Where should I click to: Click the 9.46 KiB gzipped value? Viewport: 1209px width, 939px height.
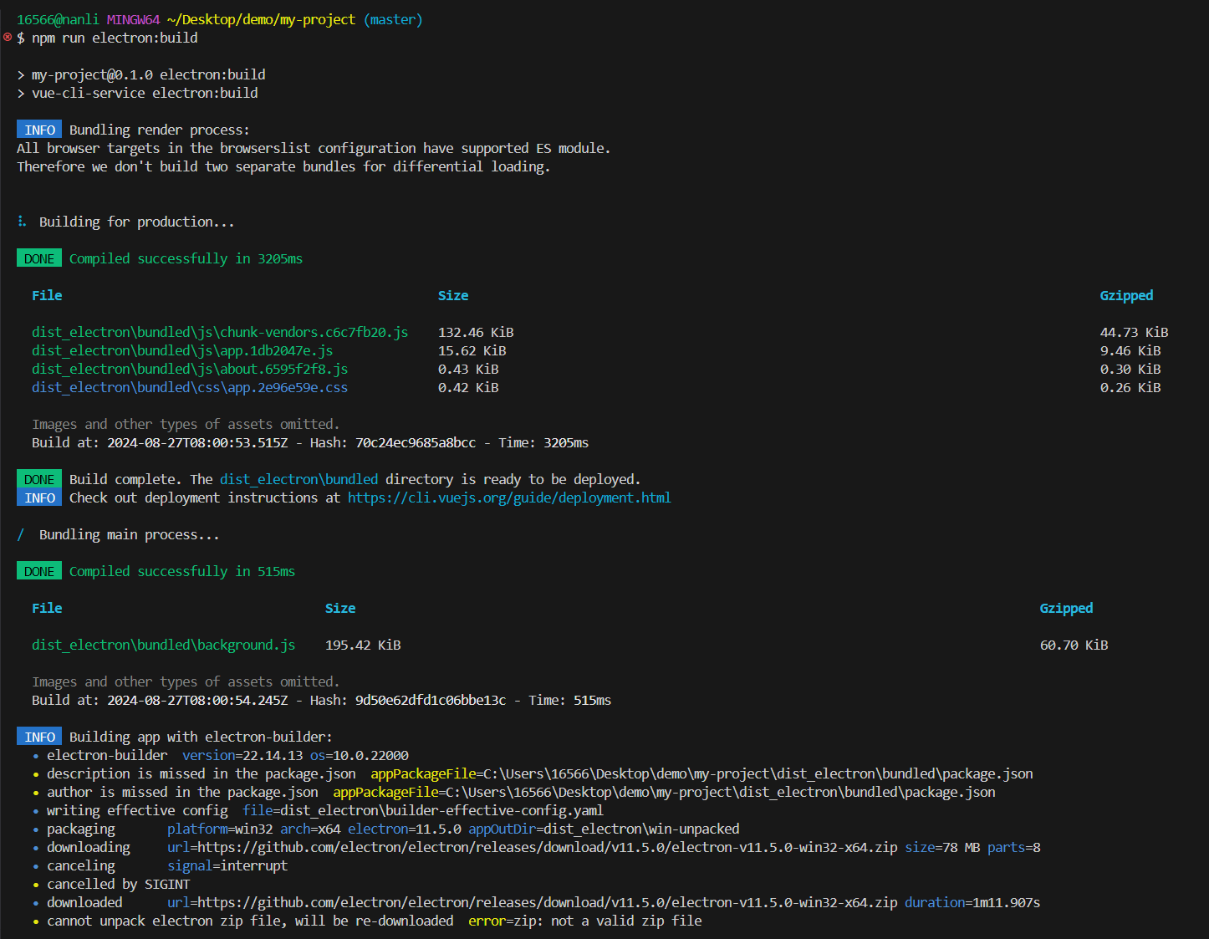(1130, 350)
